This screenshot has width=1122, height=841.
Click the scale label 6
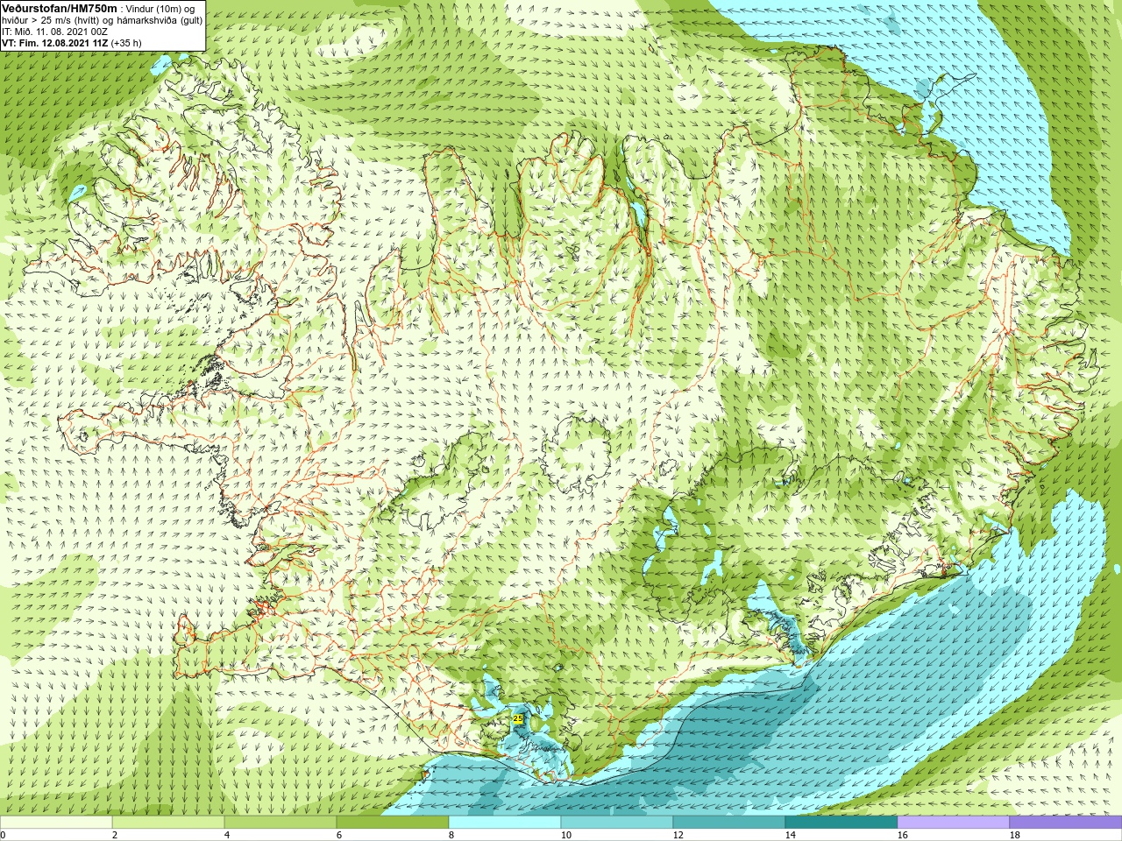(x=338, y=835)
